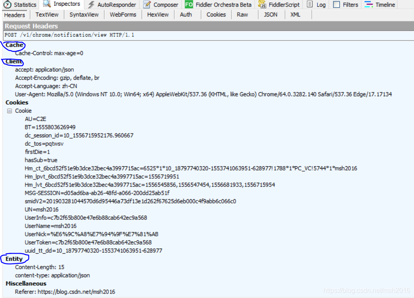This screenshot has width=414, height=298.
Task: Select the Accept-Language: zh-CN row
Action: point(46,86)
